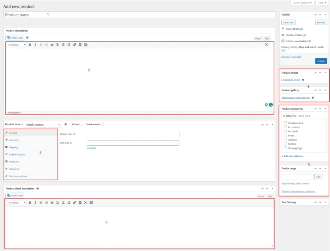This screenshot has width=330, height=251.
Task: Switch to the Inventory tab
Action: [x=14, y=140]
